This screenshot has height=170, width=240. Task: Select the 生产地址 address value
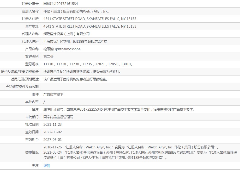click(x=90, y=26)
